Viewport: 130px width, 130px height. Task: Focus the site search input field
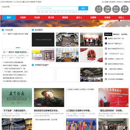pos(58,8)
